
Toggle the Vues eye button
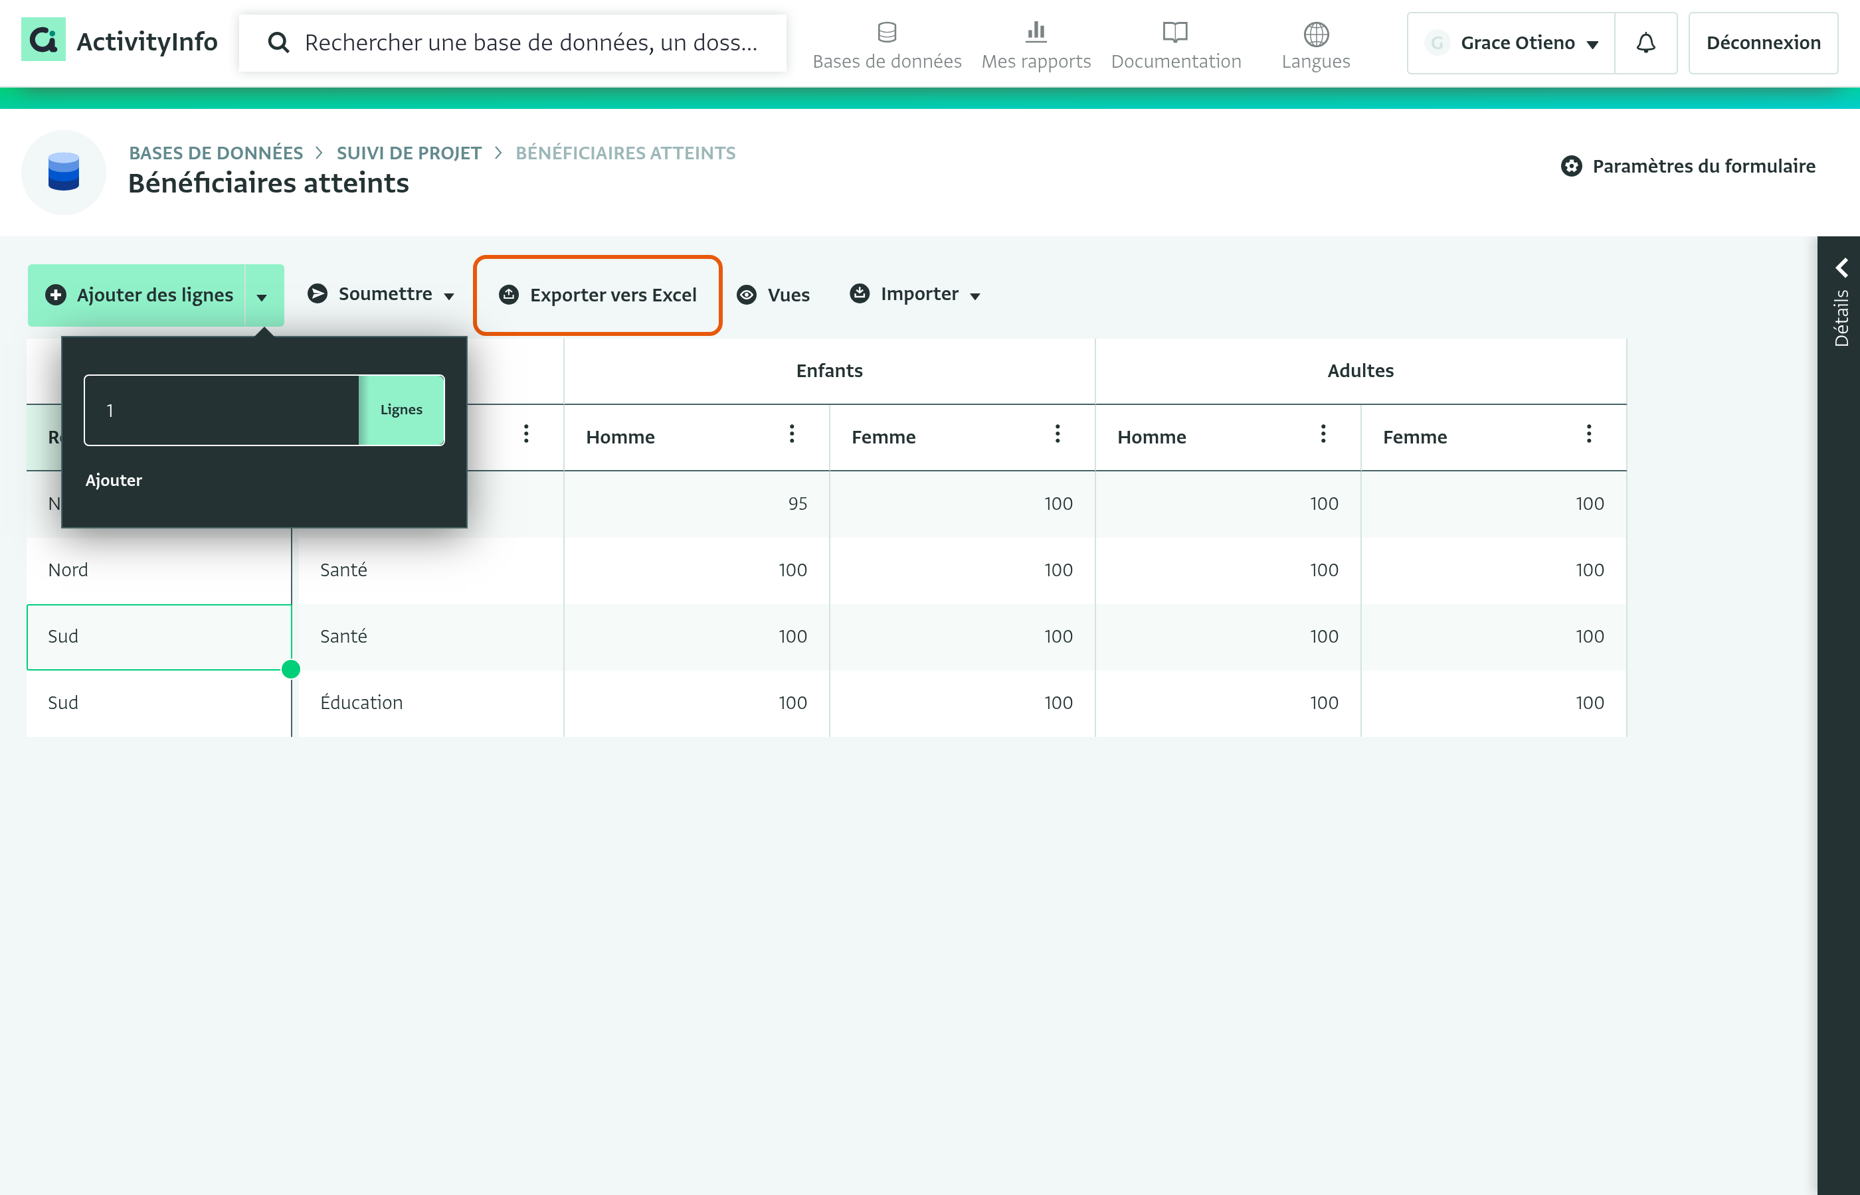773,295
